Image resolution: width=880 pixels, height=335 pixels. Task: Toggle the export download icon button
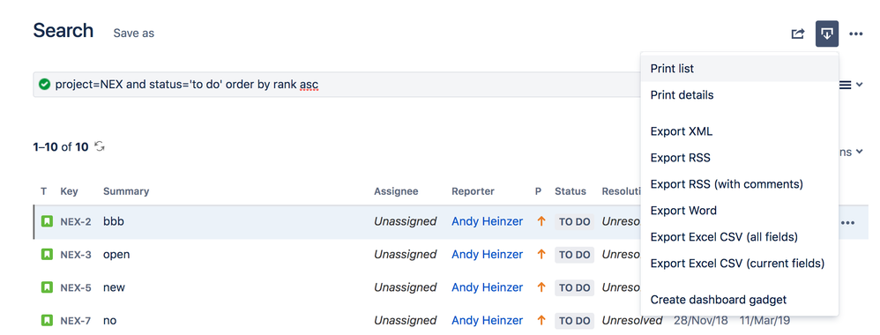[827, 33]
